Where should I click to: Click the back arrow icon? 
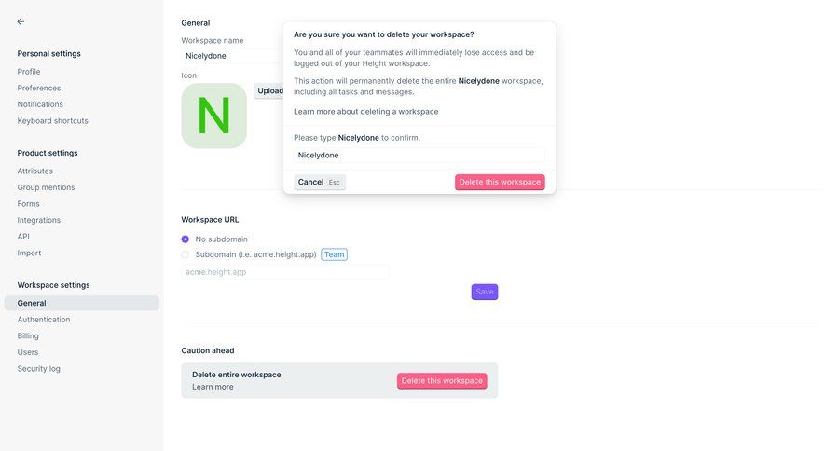click(x=21, y=21)
